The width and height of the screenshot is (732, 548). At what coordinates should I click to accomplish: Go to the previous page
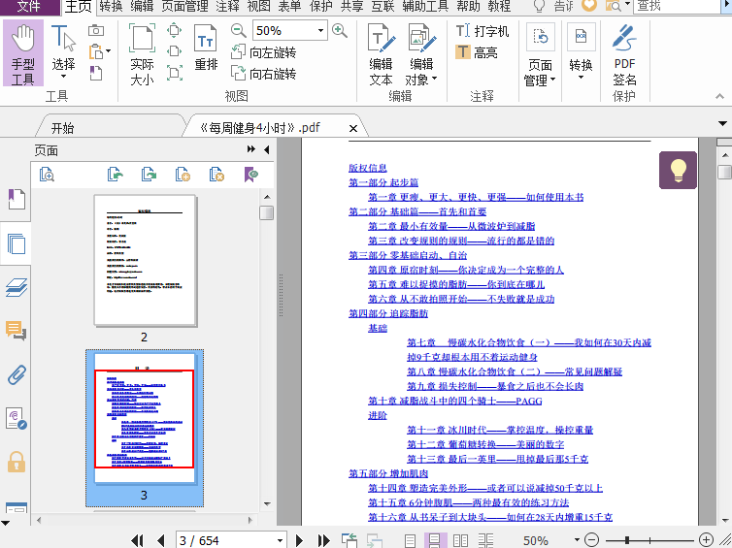coord(161,540)
